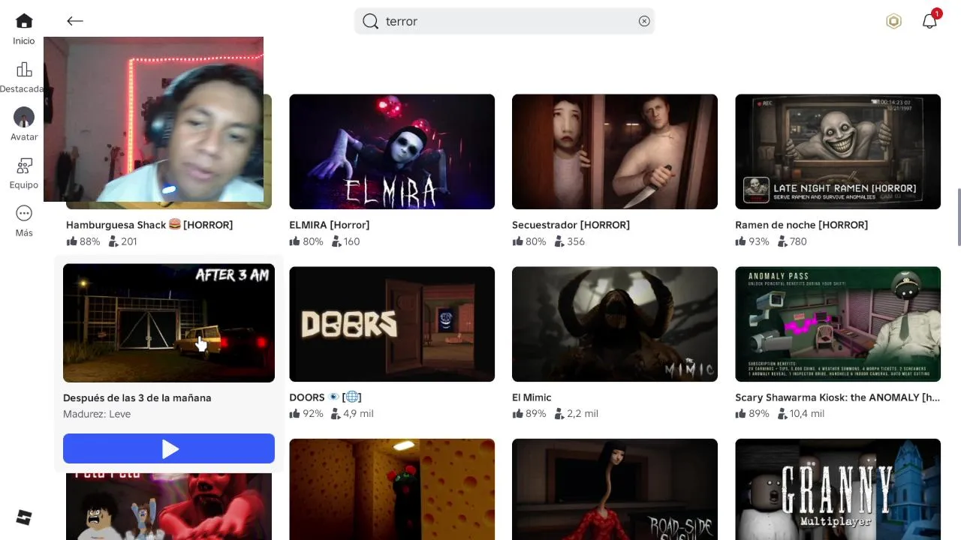Image resolution: width=961 pixels, height=540 pixels.
Task: Click DOORS 4,9 mil players count
Action: click(352, 414)
